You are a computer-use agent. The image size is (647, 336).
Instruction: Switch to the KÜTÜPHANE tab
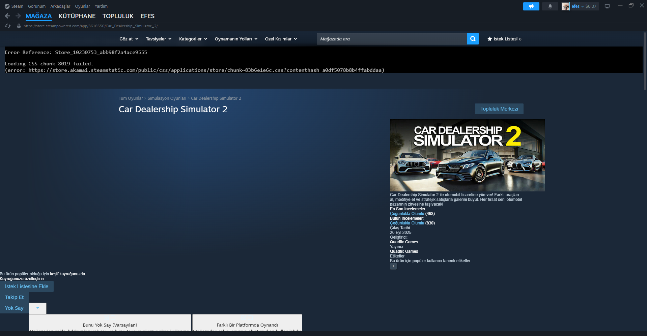pos(77,16)
